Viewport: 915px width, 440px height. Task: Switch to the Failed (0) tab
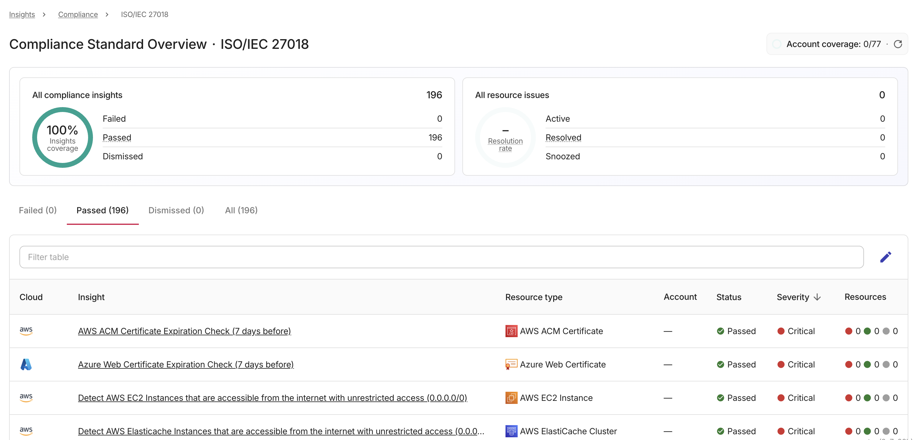(x=38, y=210)
